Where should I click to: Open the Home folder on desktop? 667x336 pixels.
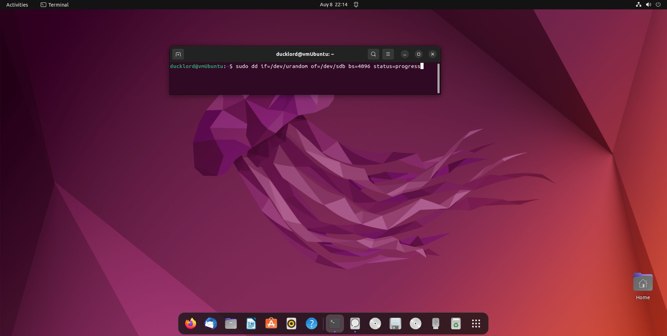[643, 286]
